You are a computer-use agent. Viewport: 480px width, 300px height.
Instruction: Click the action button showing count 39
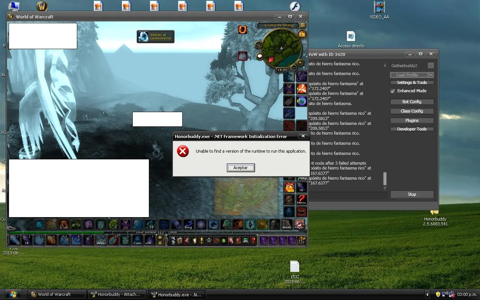150,224
